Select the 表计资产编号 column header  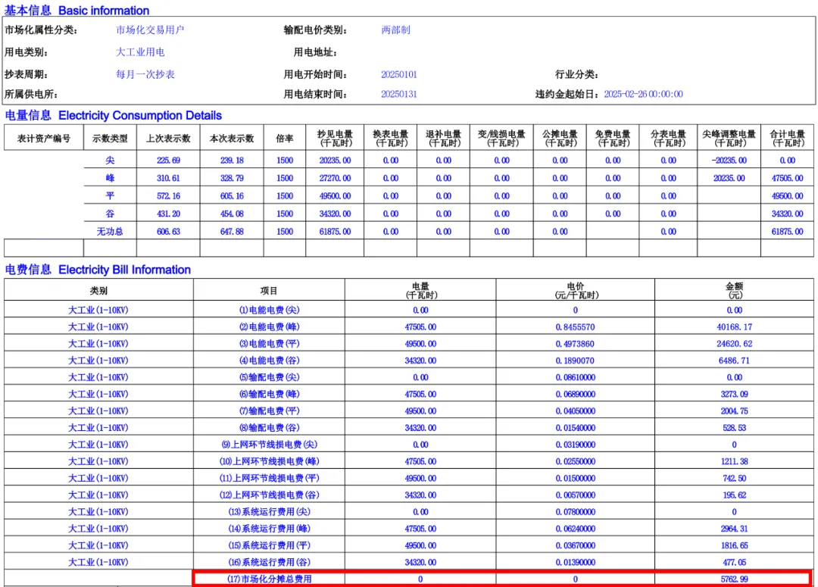44,139
